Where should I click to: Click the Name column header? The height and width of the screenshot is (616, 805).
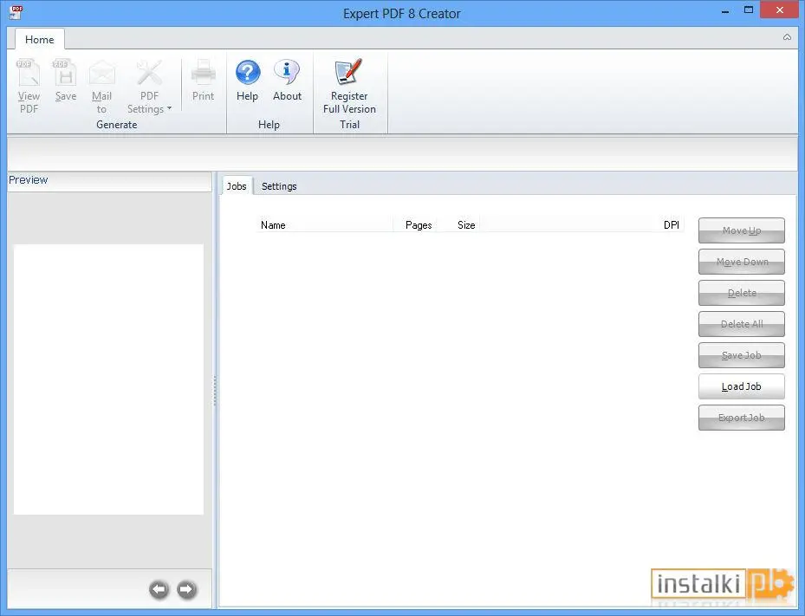click(x=325, y=225)
